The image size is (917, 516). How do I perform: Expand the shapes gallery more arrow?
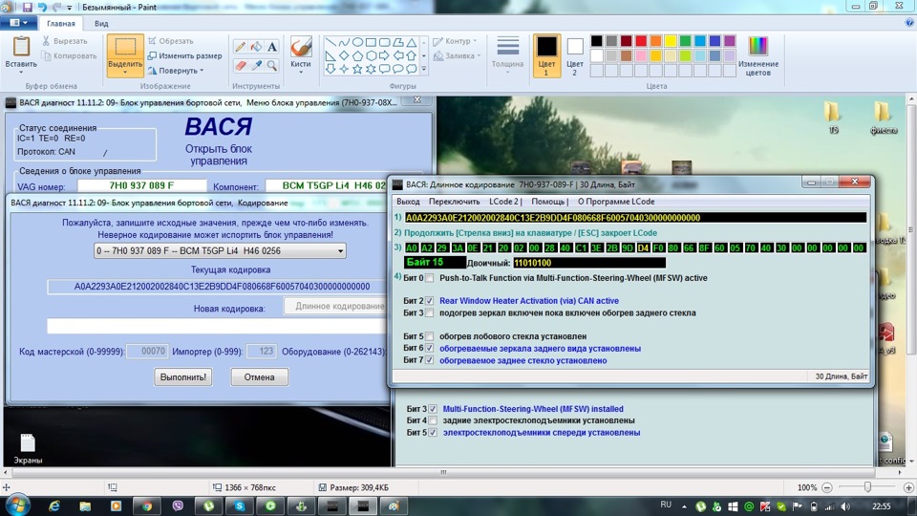(424, 69)
